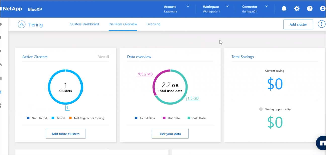
Task: Expand the Account dropdown
Action: click(x=177, y=9)
